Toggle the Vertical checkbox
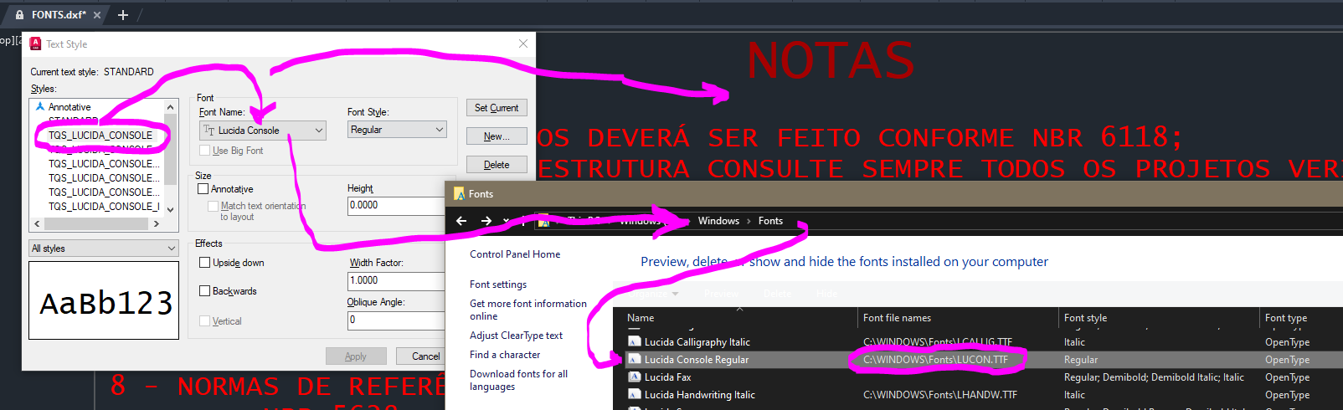Image resolution: width=1343 pixels, height=410 pixels. coord(204,320)
